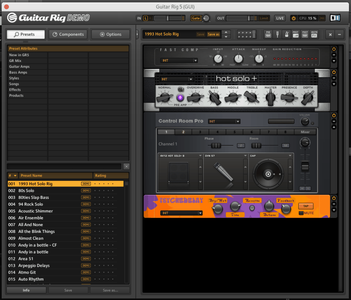This screenshot has width=351, height=300.
Task: Toggle the Hot Solo+ pre amp channel switch
Action: [x=181, y=89]
